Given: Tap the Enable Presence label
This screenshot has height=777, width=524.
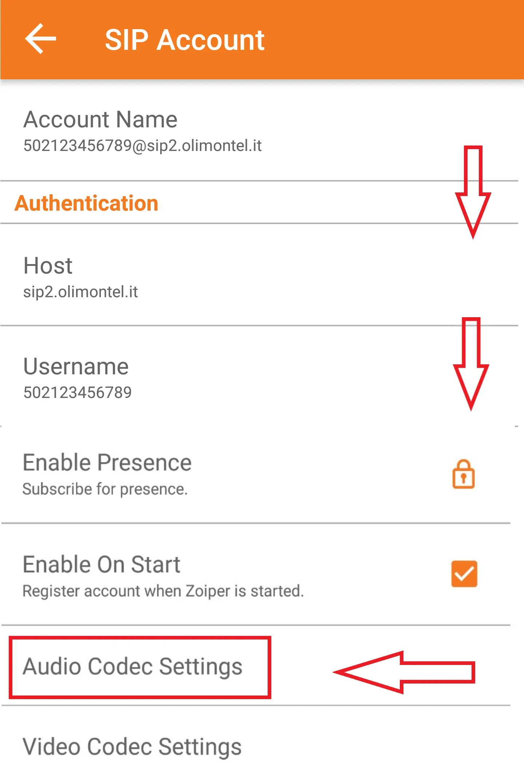Looking at the screenshot, I should point(107,463).
